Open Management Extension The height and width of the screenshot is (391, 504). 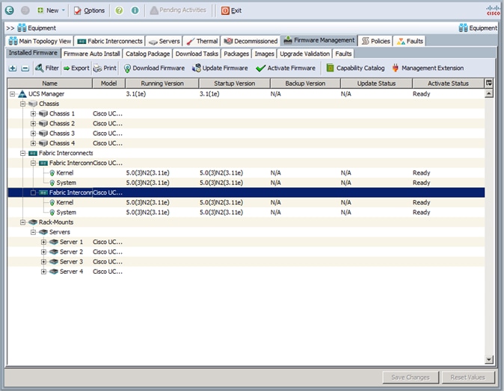point(428,68)
